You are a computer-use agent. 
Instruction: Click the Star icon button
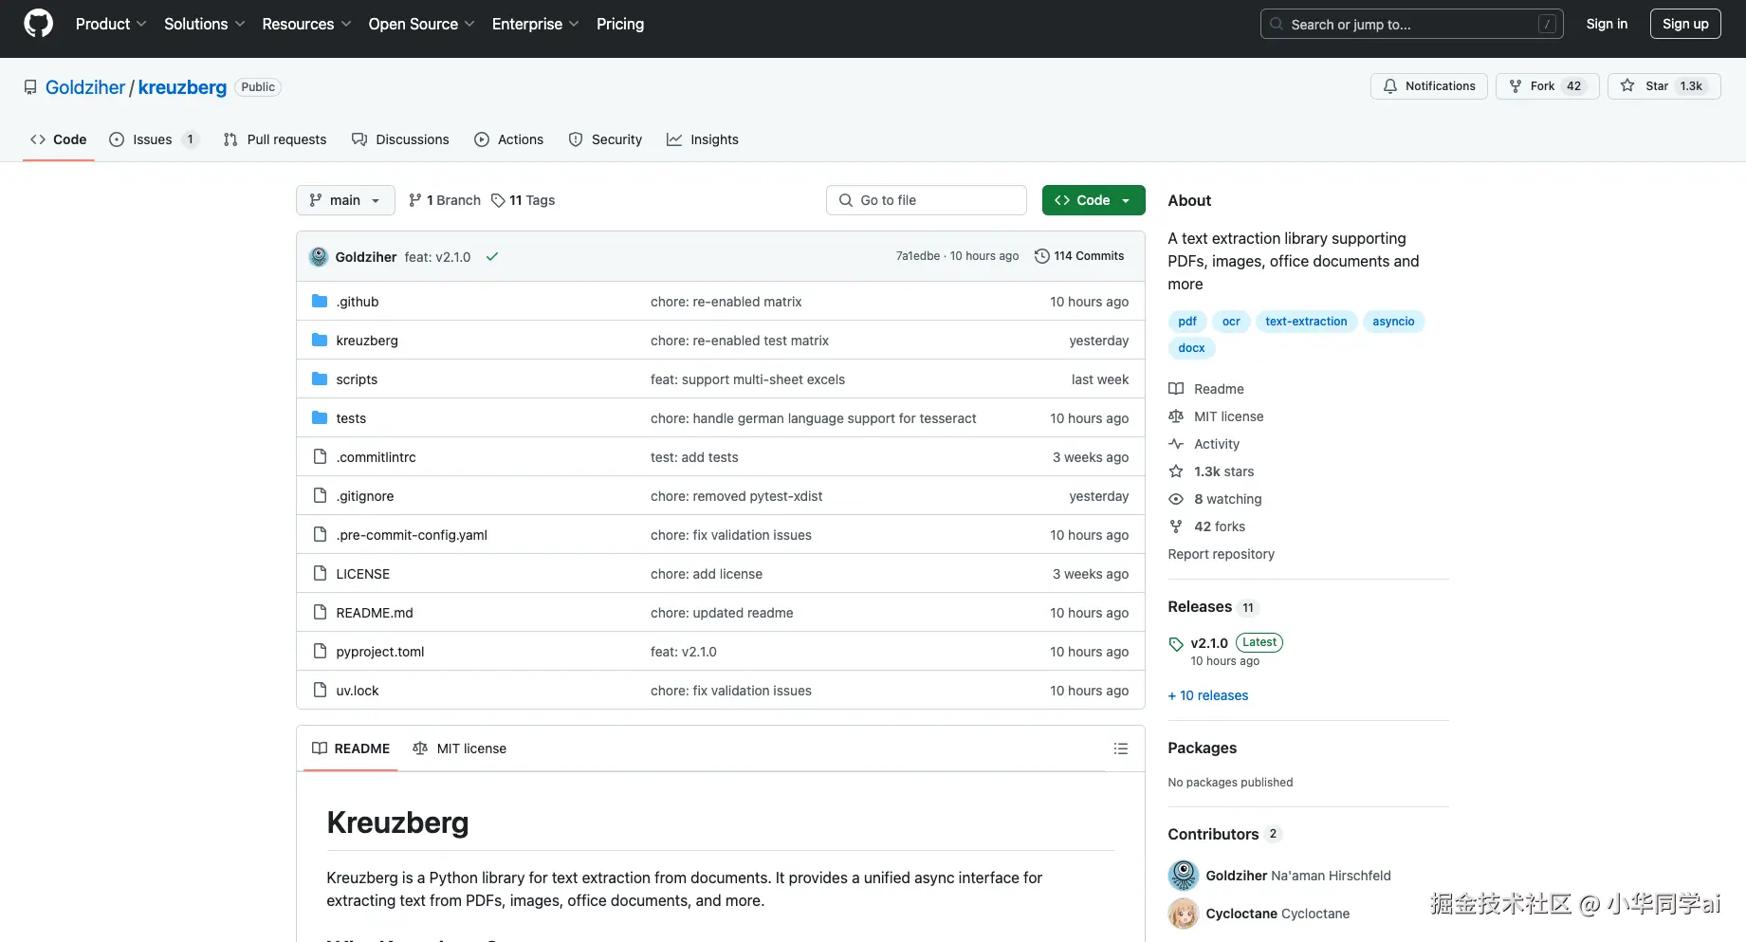(x=1664, y=86)
